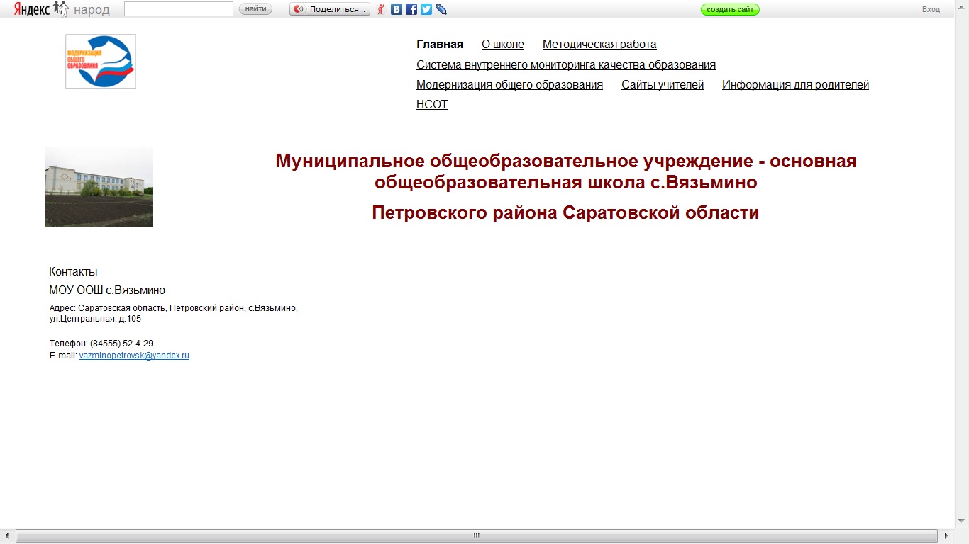Share on VKontakte icon

[397, 9]
